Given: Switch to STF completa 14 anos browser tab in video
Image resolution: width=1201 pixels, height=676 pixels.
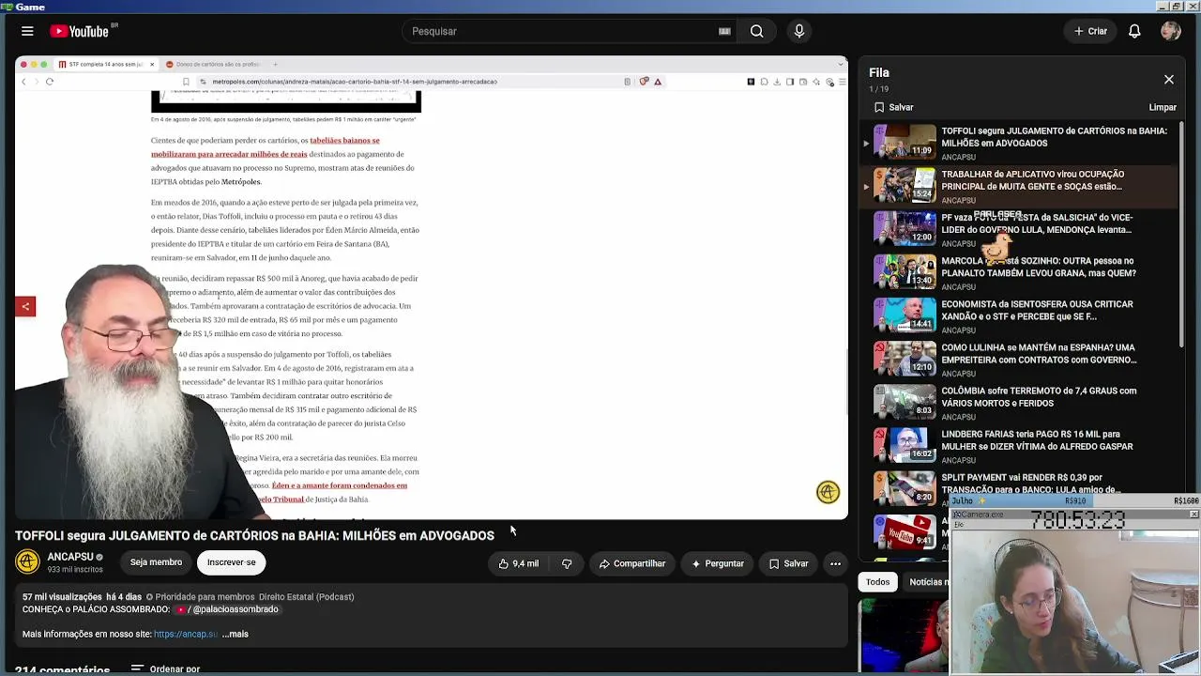Looking at the screenshot, I should point(106,65).
